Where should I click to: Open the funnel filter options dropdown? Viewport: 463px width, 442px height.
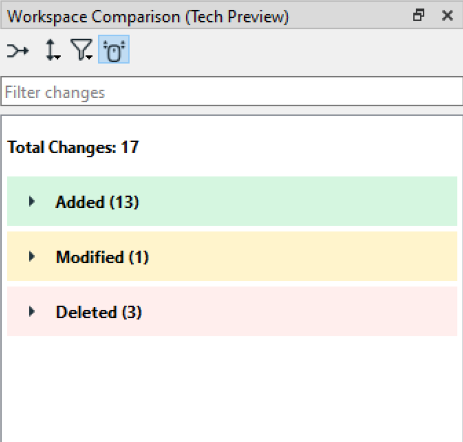click(x=82, y=52)
